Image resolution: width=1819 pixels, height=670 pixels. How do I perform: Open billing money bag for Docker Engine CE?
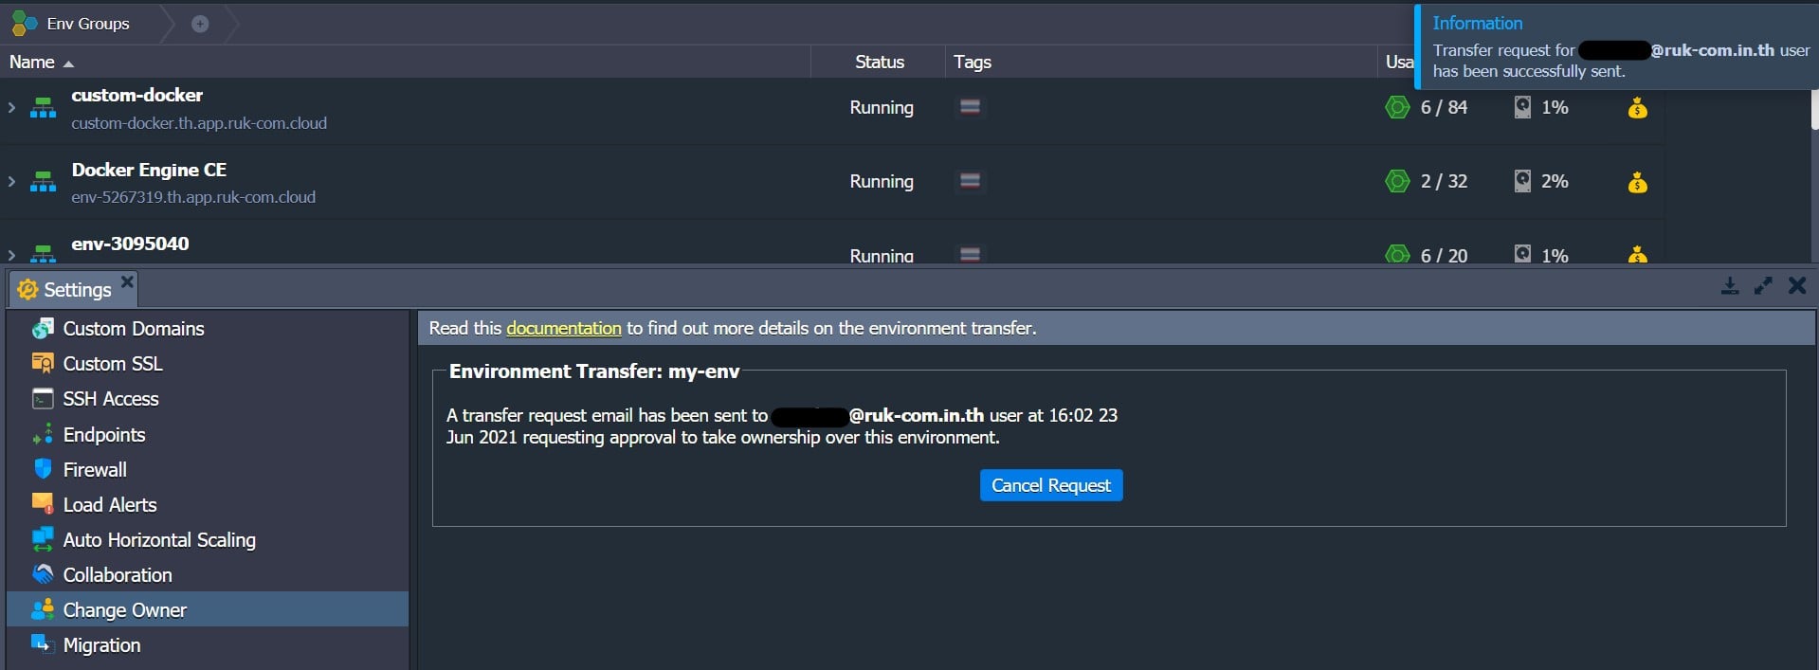[1637, 182]
